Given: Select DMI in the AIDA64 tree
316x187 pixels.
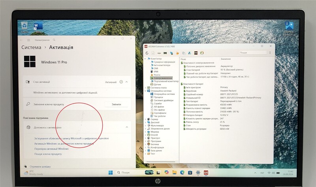Looking at the screenshot, I should click(x=156, y=68).
